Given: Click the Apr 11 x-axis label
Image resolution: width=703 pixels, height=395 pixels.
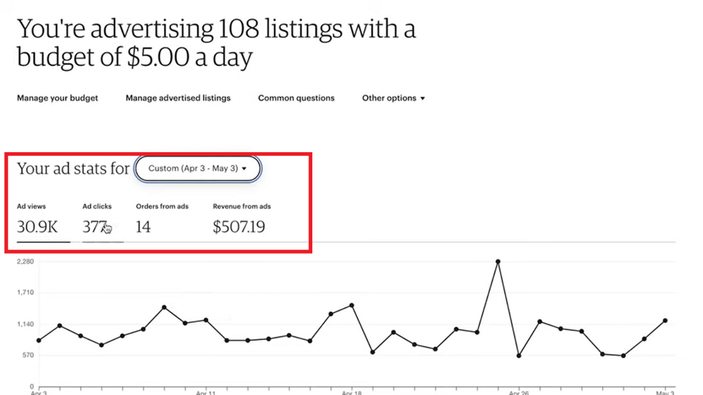Looking at the screenshot, I should click(x=206, y=392).
